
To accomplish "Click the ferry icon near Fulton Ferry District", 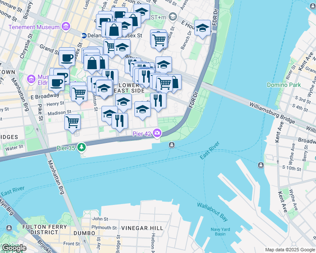I will (x=9, y=228).
